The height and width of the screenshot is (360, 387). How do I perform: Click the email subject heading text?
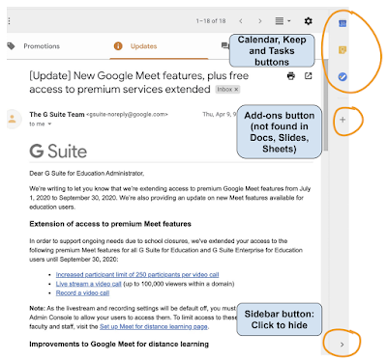138,82
